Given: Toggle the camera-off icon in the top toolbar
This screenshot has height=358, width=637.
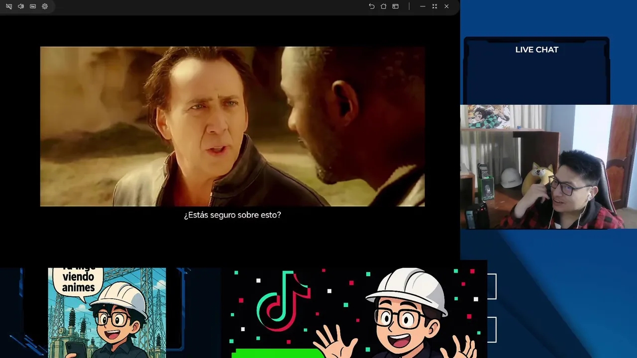Looking at the screenshot, I should [x=9, y=6].
